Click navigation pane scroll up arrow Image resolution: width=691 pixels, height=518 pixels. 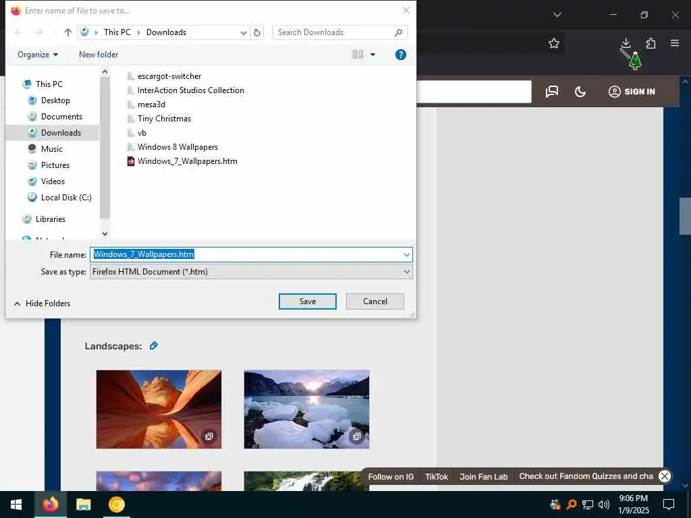tap(105, 71)
